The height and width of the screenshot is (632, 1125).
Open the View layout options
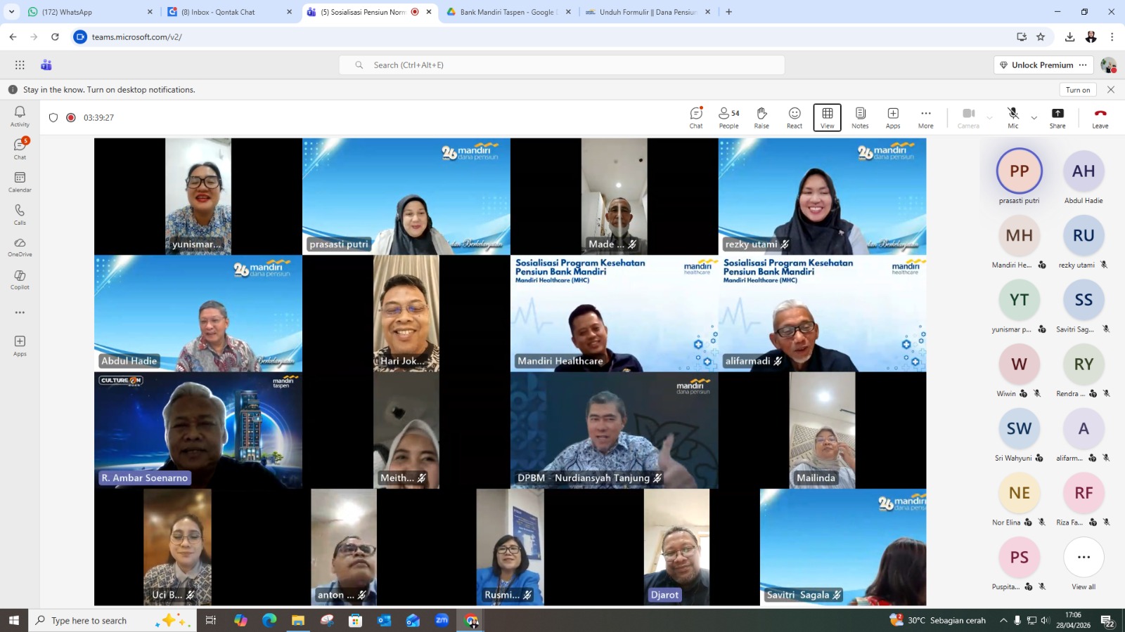828,117
